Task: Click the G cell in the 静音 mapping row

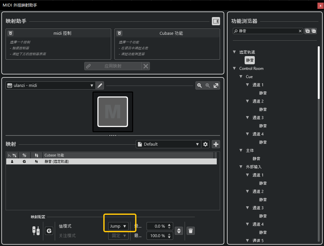Action: point(24,161)
